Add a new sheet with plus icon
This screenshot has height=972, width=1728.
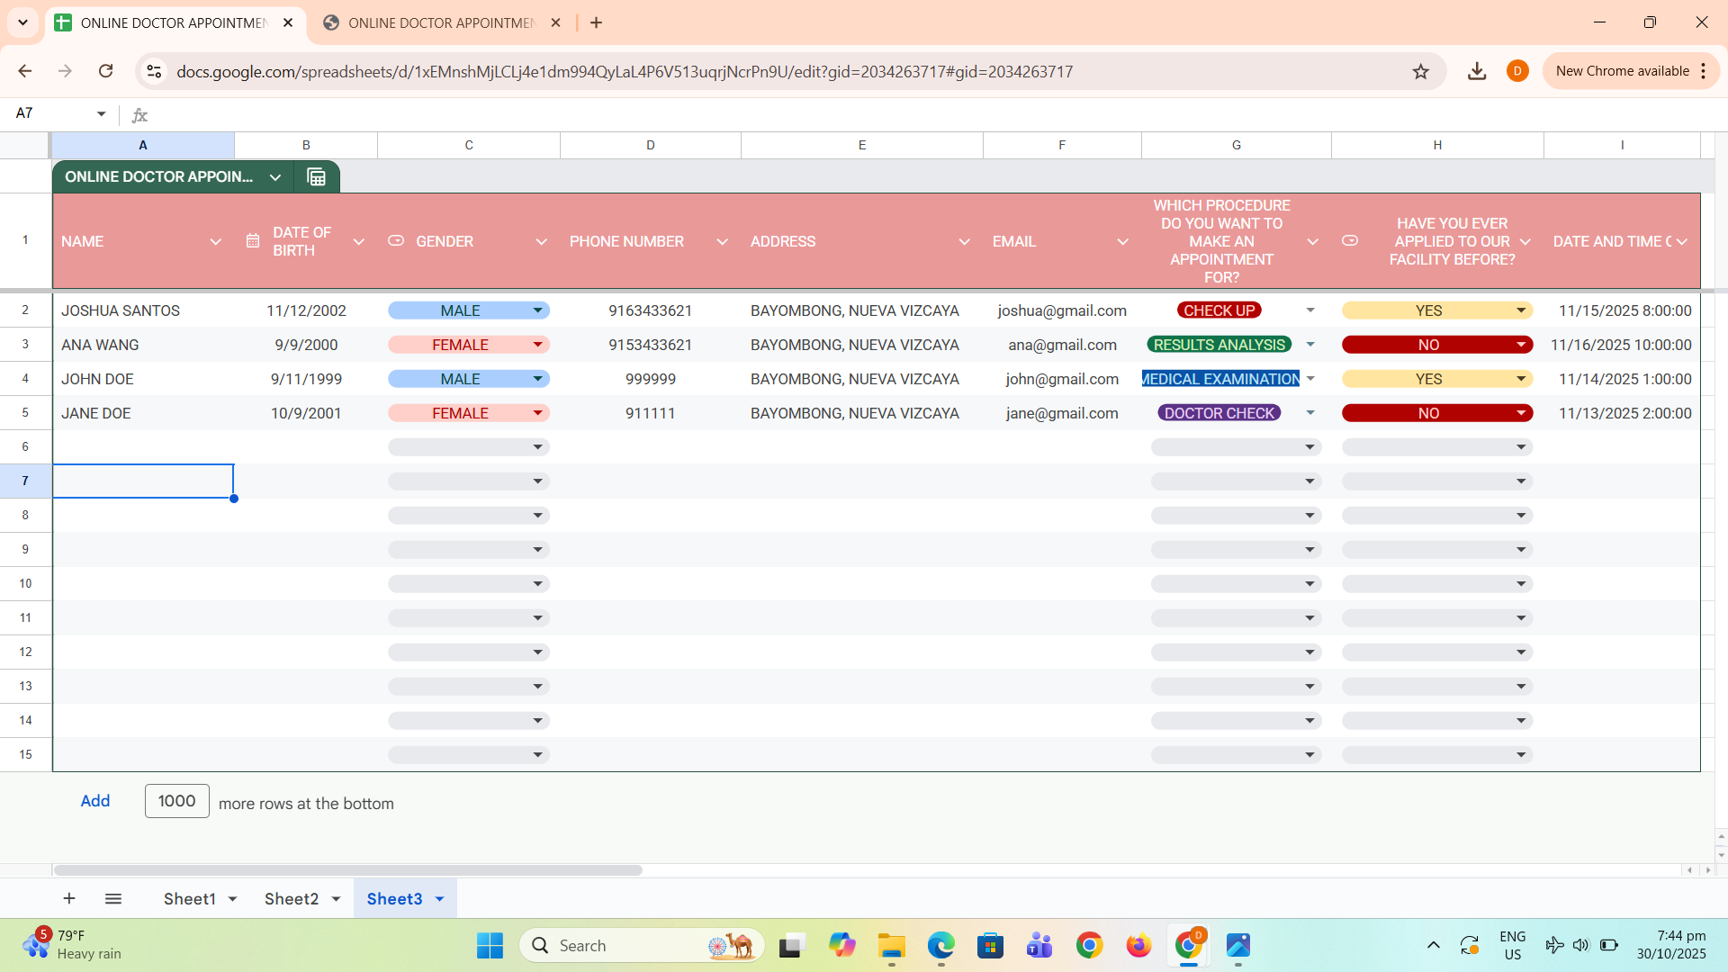point(69,898)
